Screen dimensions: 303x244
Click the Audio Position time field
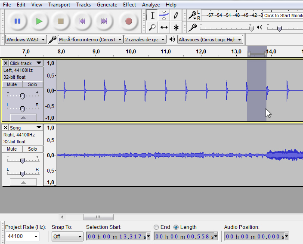coord(256,236)
